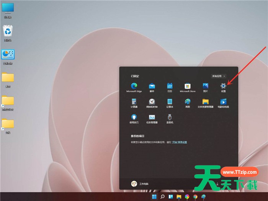Viewport: 268px width, 201px height.
Task: Select the Recycle Bin desktop icon
Action: (x=8, y=32)
